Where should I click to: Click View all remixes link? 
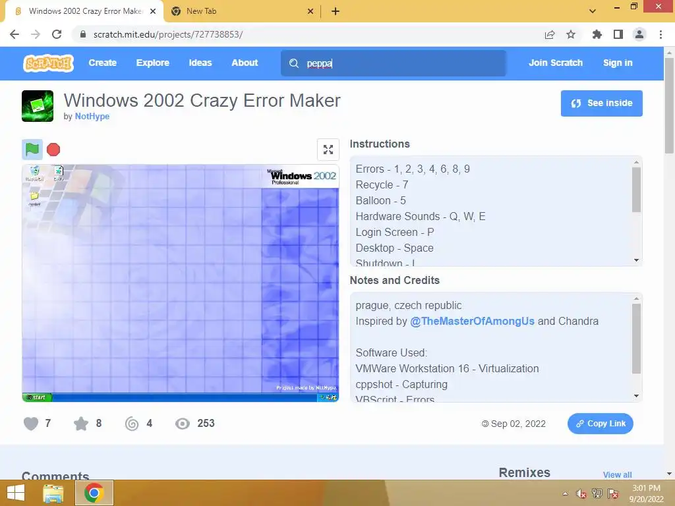(617, 474)
